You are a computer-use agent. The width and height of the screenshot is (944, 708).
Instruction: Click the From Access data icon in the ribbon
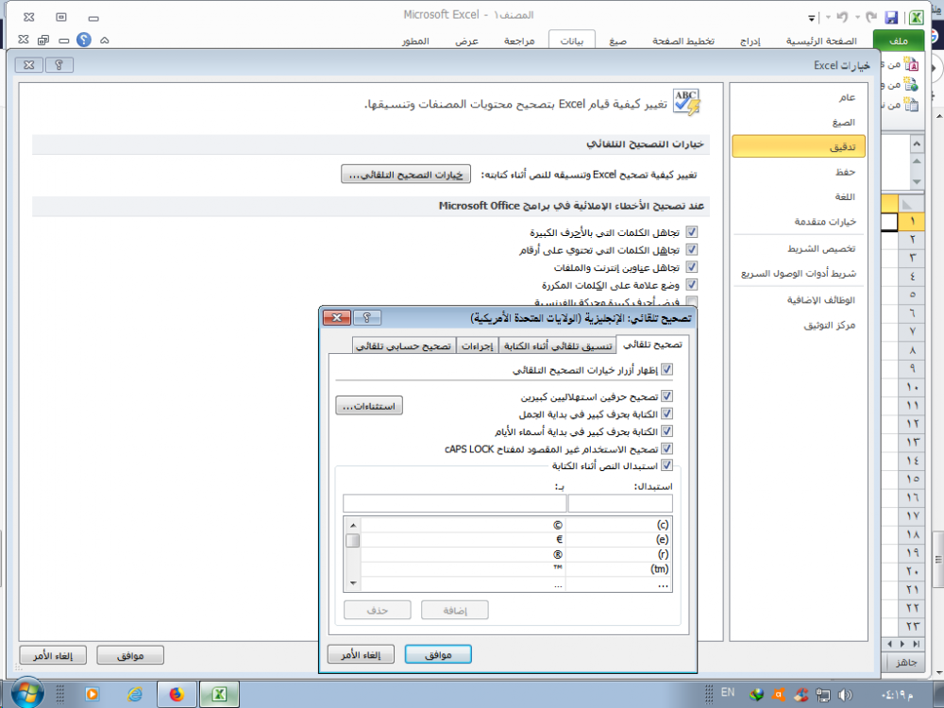[912, 64]
